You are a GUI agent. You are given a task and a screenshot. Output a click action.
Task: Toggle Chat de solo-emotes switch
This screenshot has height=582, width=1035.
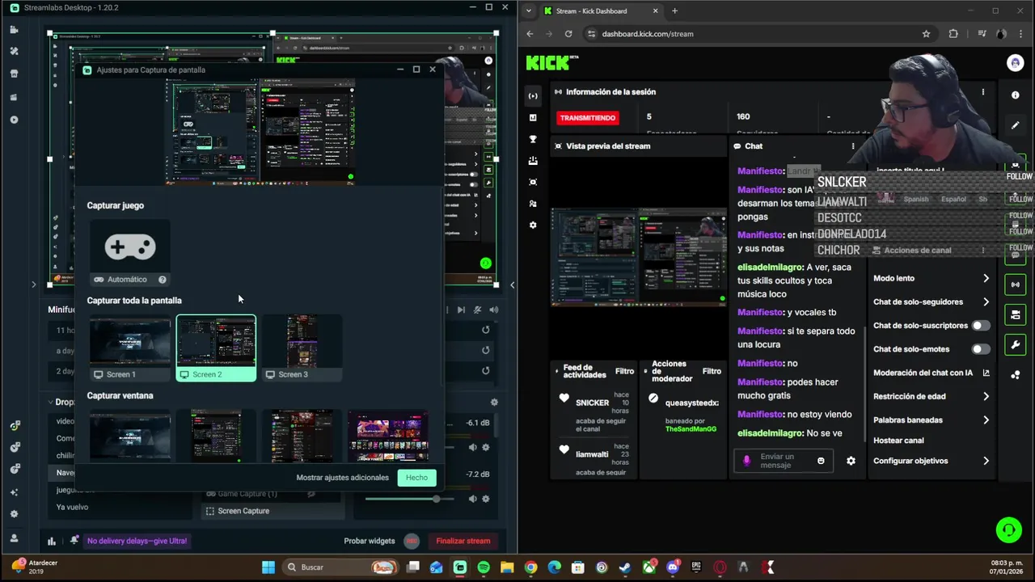click(x=981, y=349)
